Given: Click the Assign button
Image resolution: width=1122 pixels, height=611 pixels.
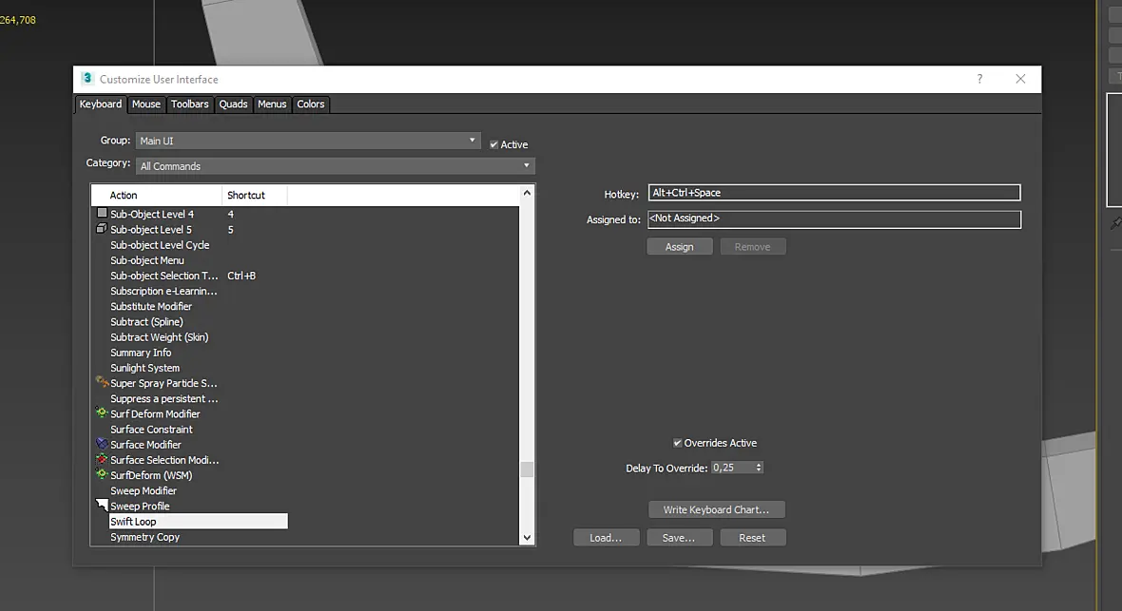Looking at the screenshot, I should pos(679,247).
